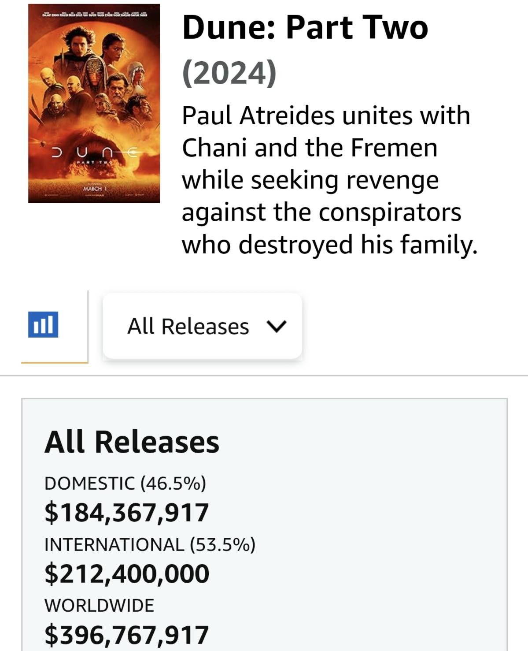Click the $396,767,917 worldwide gross figure
Screen dimensions: 528x651
click(126, 634)
